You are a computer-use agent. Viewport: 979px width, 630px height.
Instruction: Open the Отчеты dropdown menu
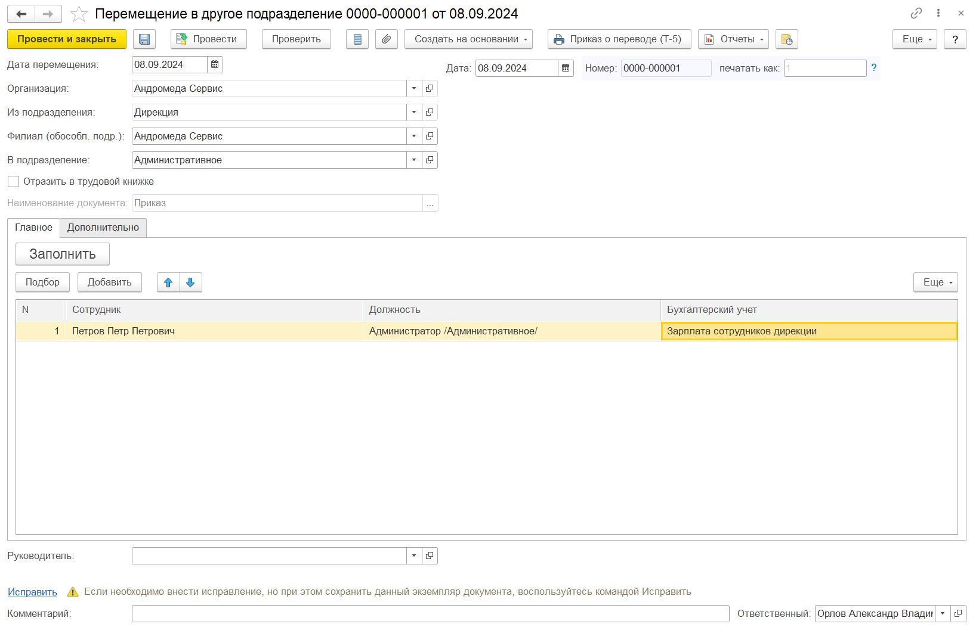(733, 39)
